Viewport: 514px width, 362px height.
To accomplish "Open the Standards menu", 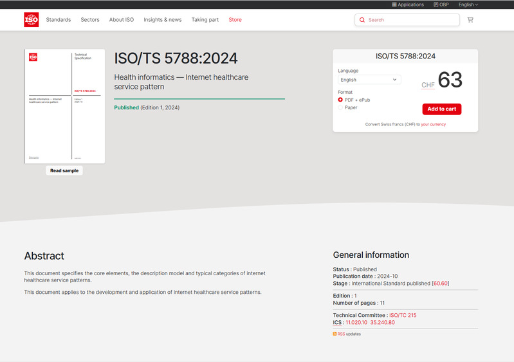I will pyautogui.click(x=59, y=20).
